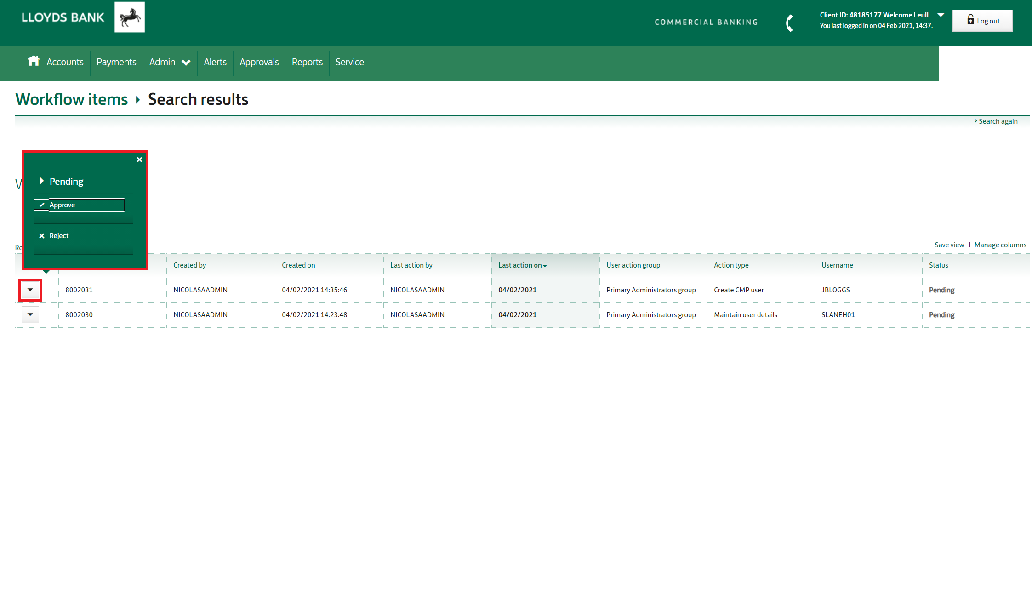Sort by Created by column
Image resolution: width=1032 pixels, height=593 pixels.
189,265
